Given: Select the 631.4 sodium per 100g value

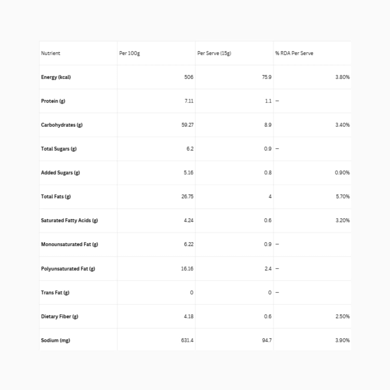Looking at the screenshot, I should pos(187,340).
